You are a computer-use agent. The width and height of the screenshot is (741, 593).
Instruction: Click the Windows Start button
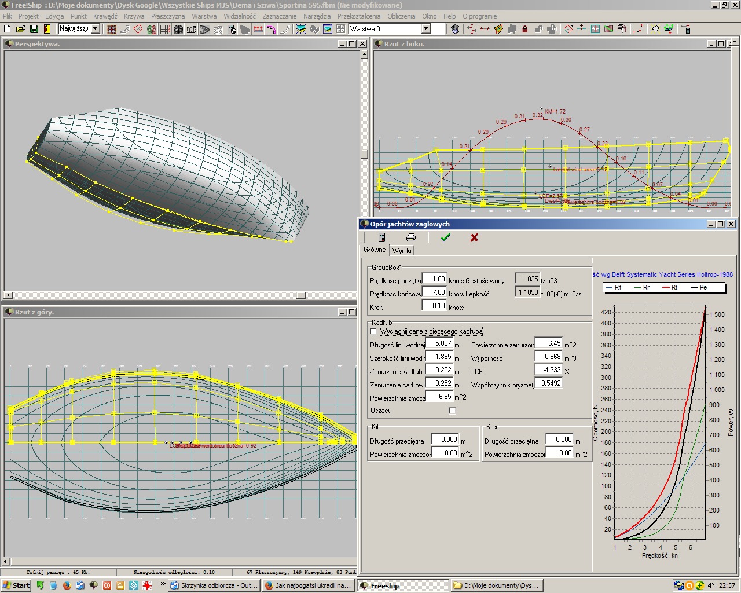tap(16, 585)
